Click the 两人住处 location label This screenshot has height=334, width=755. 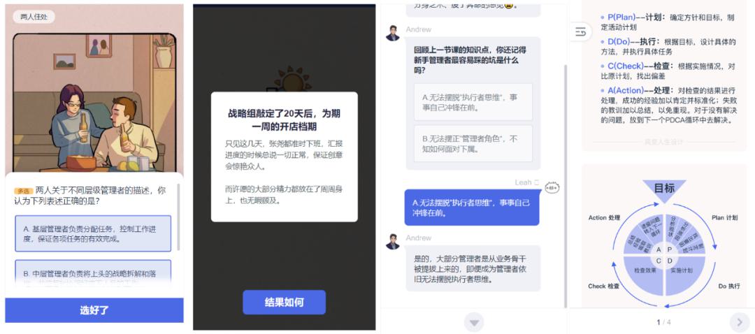34,17
